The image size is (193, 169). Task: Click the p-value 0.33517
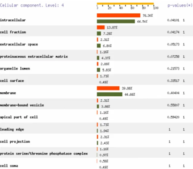(x=173, y=81)
